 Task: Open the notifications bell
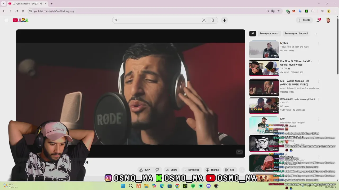(318, 20)
